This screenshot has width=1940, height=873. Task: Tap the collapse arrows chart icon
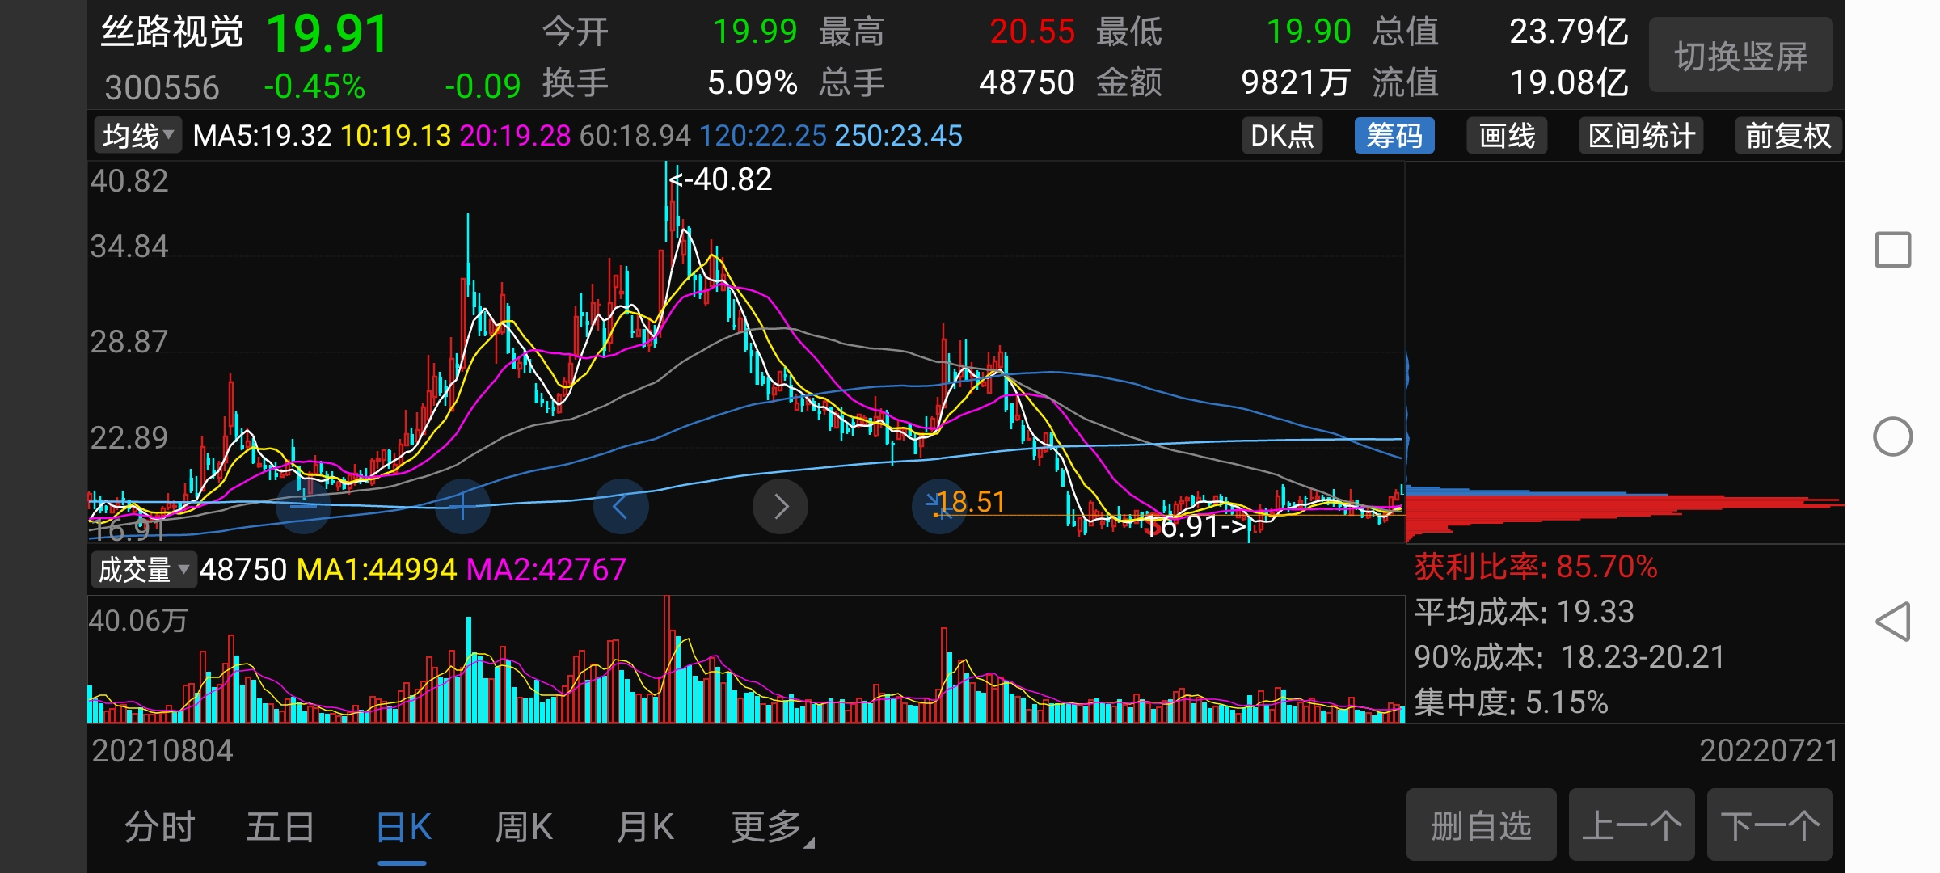(939, 507)
